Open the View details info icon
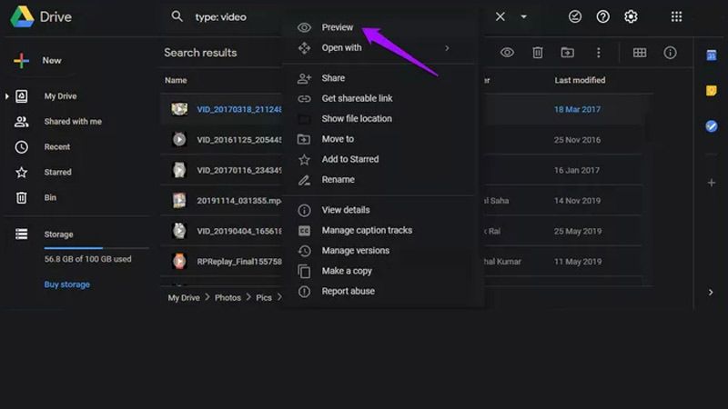 click(671, 53)
